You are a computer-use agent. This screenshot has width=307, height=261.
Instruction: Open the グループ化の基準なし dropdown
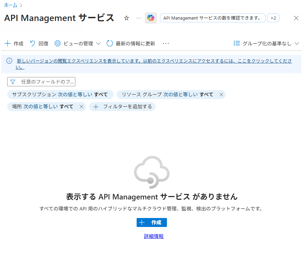point(266,43)
